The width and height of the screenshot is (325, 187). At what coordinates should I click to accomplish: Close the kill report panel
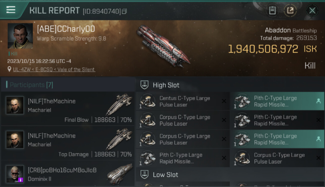[312, 10]
